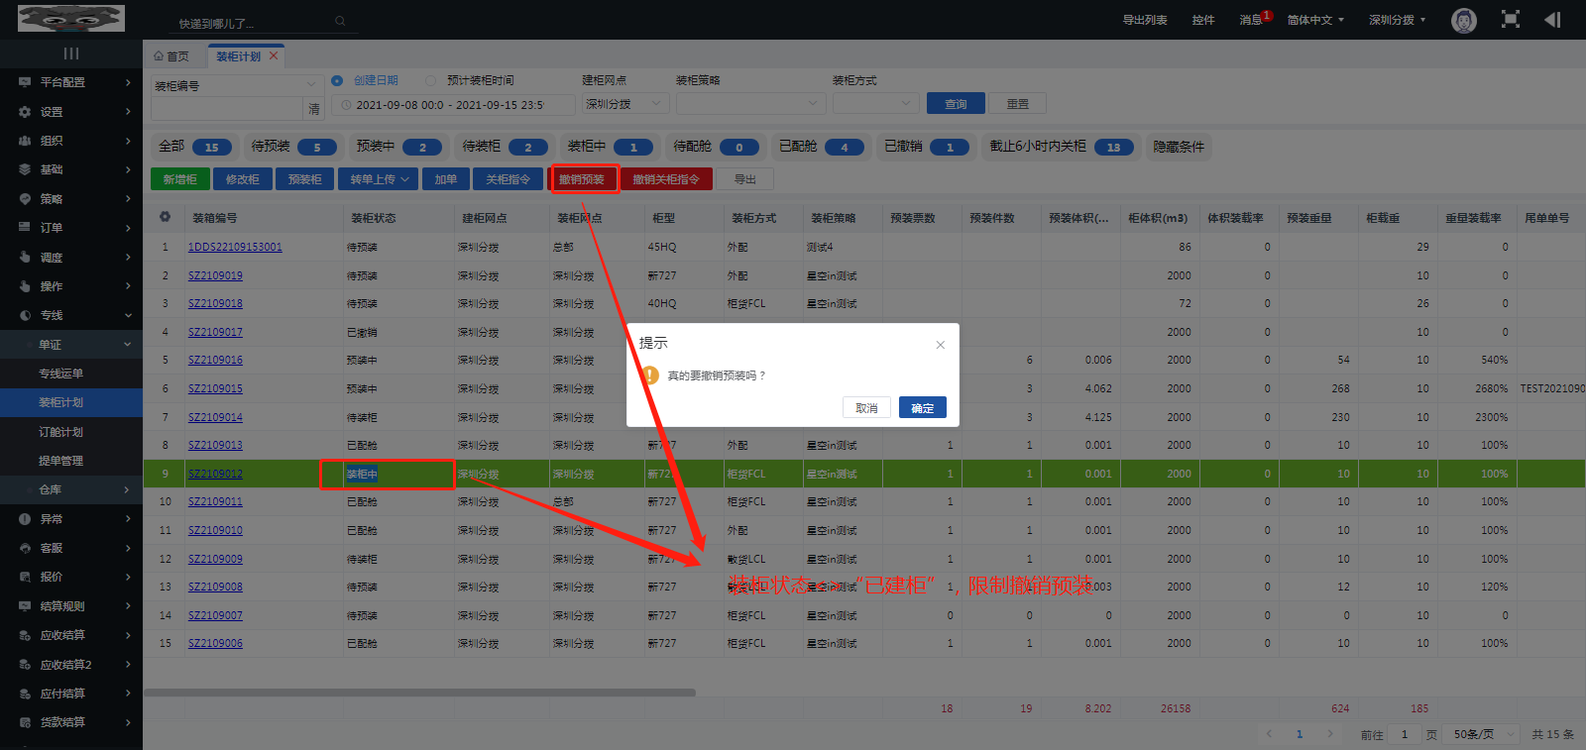Toggle fullscreen mode icon
This screenshot has width=1586, height=750.
(1511, 20)
